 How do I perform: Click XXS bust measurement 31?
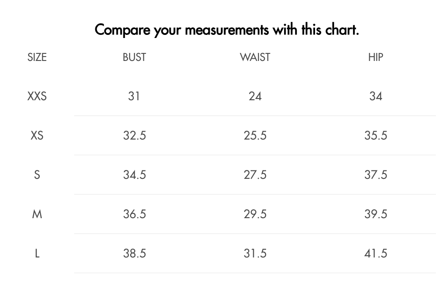tap(134, 96)
